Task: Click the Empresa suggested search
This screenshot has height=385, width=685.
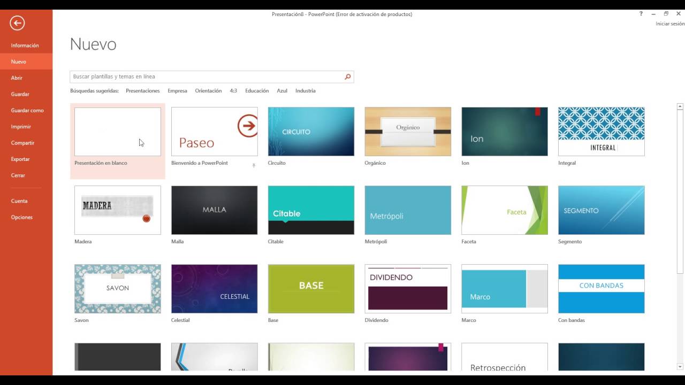Action: click(177, 91)
